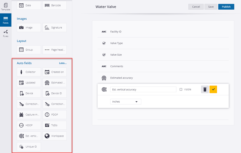Delete field with the trash icon

pos(205,89)
